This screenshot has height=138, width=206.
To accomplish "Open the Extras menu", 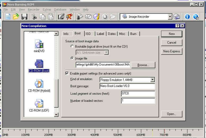I will [47, 10].
